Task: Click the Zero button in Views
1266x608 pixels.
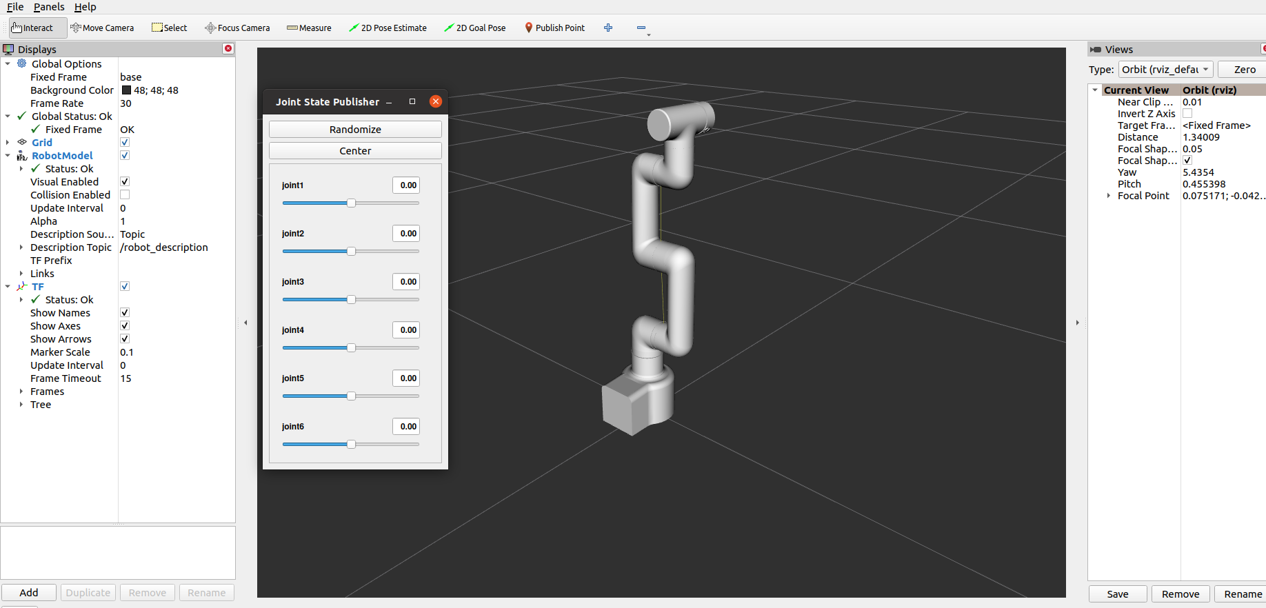Action: point(1244,70)
